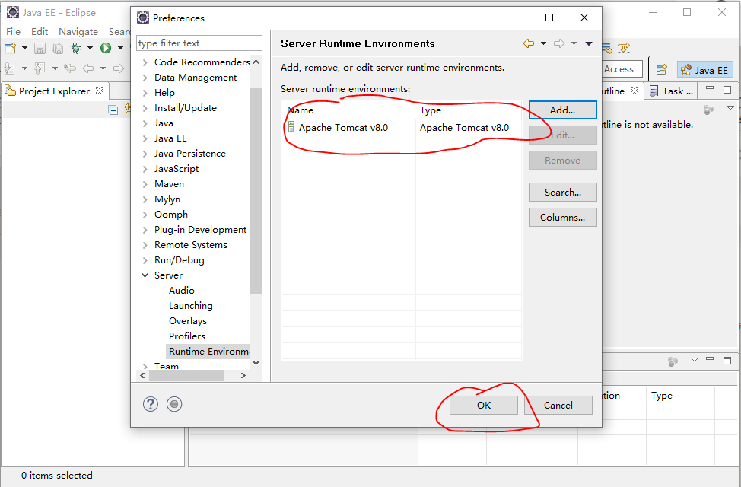Click the pin-shaped icon beside Help button
The width and height of the screenshot is (741, 487).
point(174,404)
